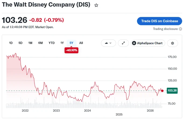Switch chart to 1M range

tap(30, 43)
